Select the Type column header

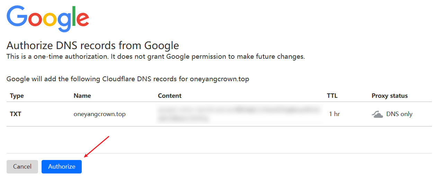(17, 96)
